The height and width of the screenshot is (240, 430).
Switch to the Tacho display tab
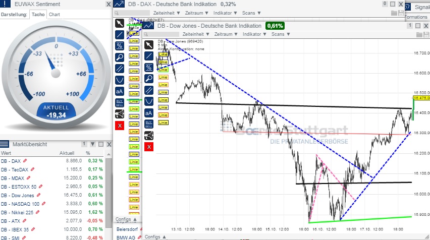click(38, 15)
